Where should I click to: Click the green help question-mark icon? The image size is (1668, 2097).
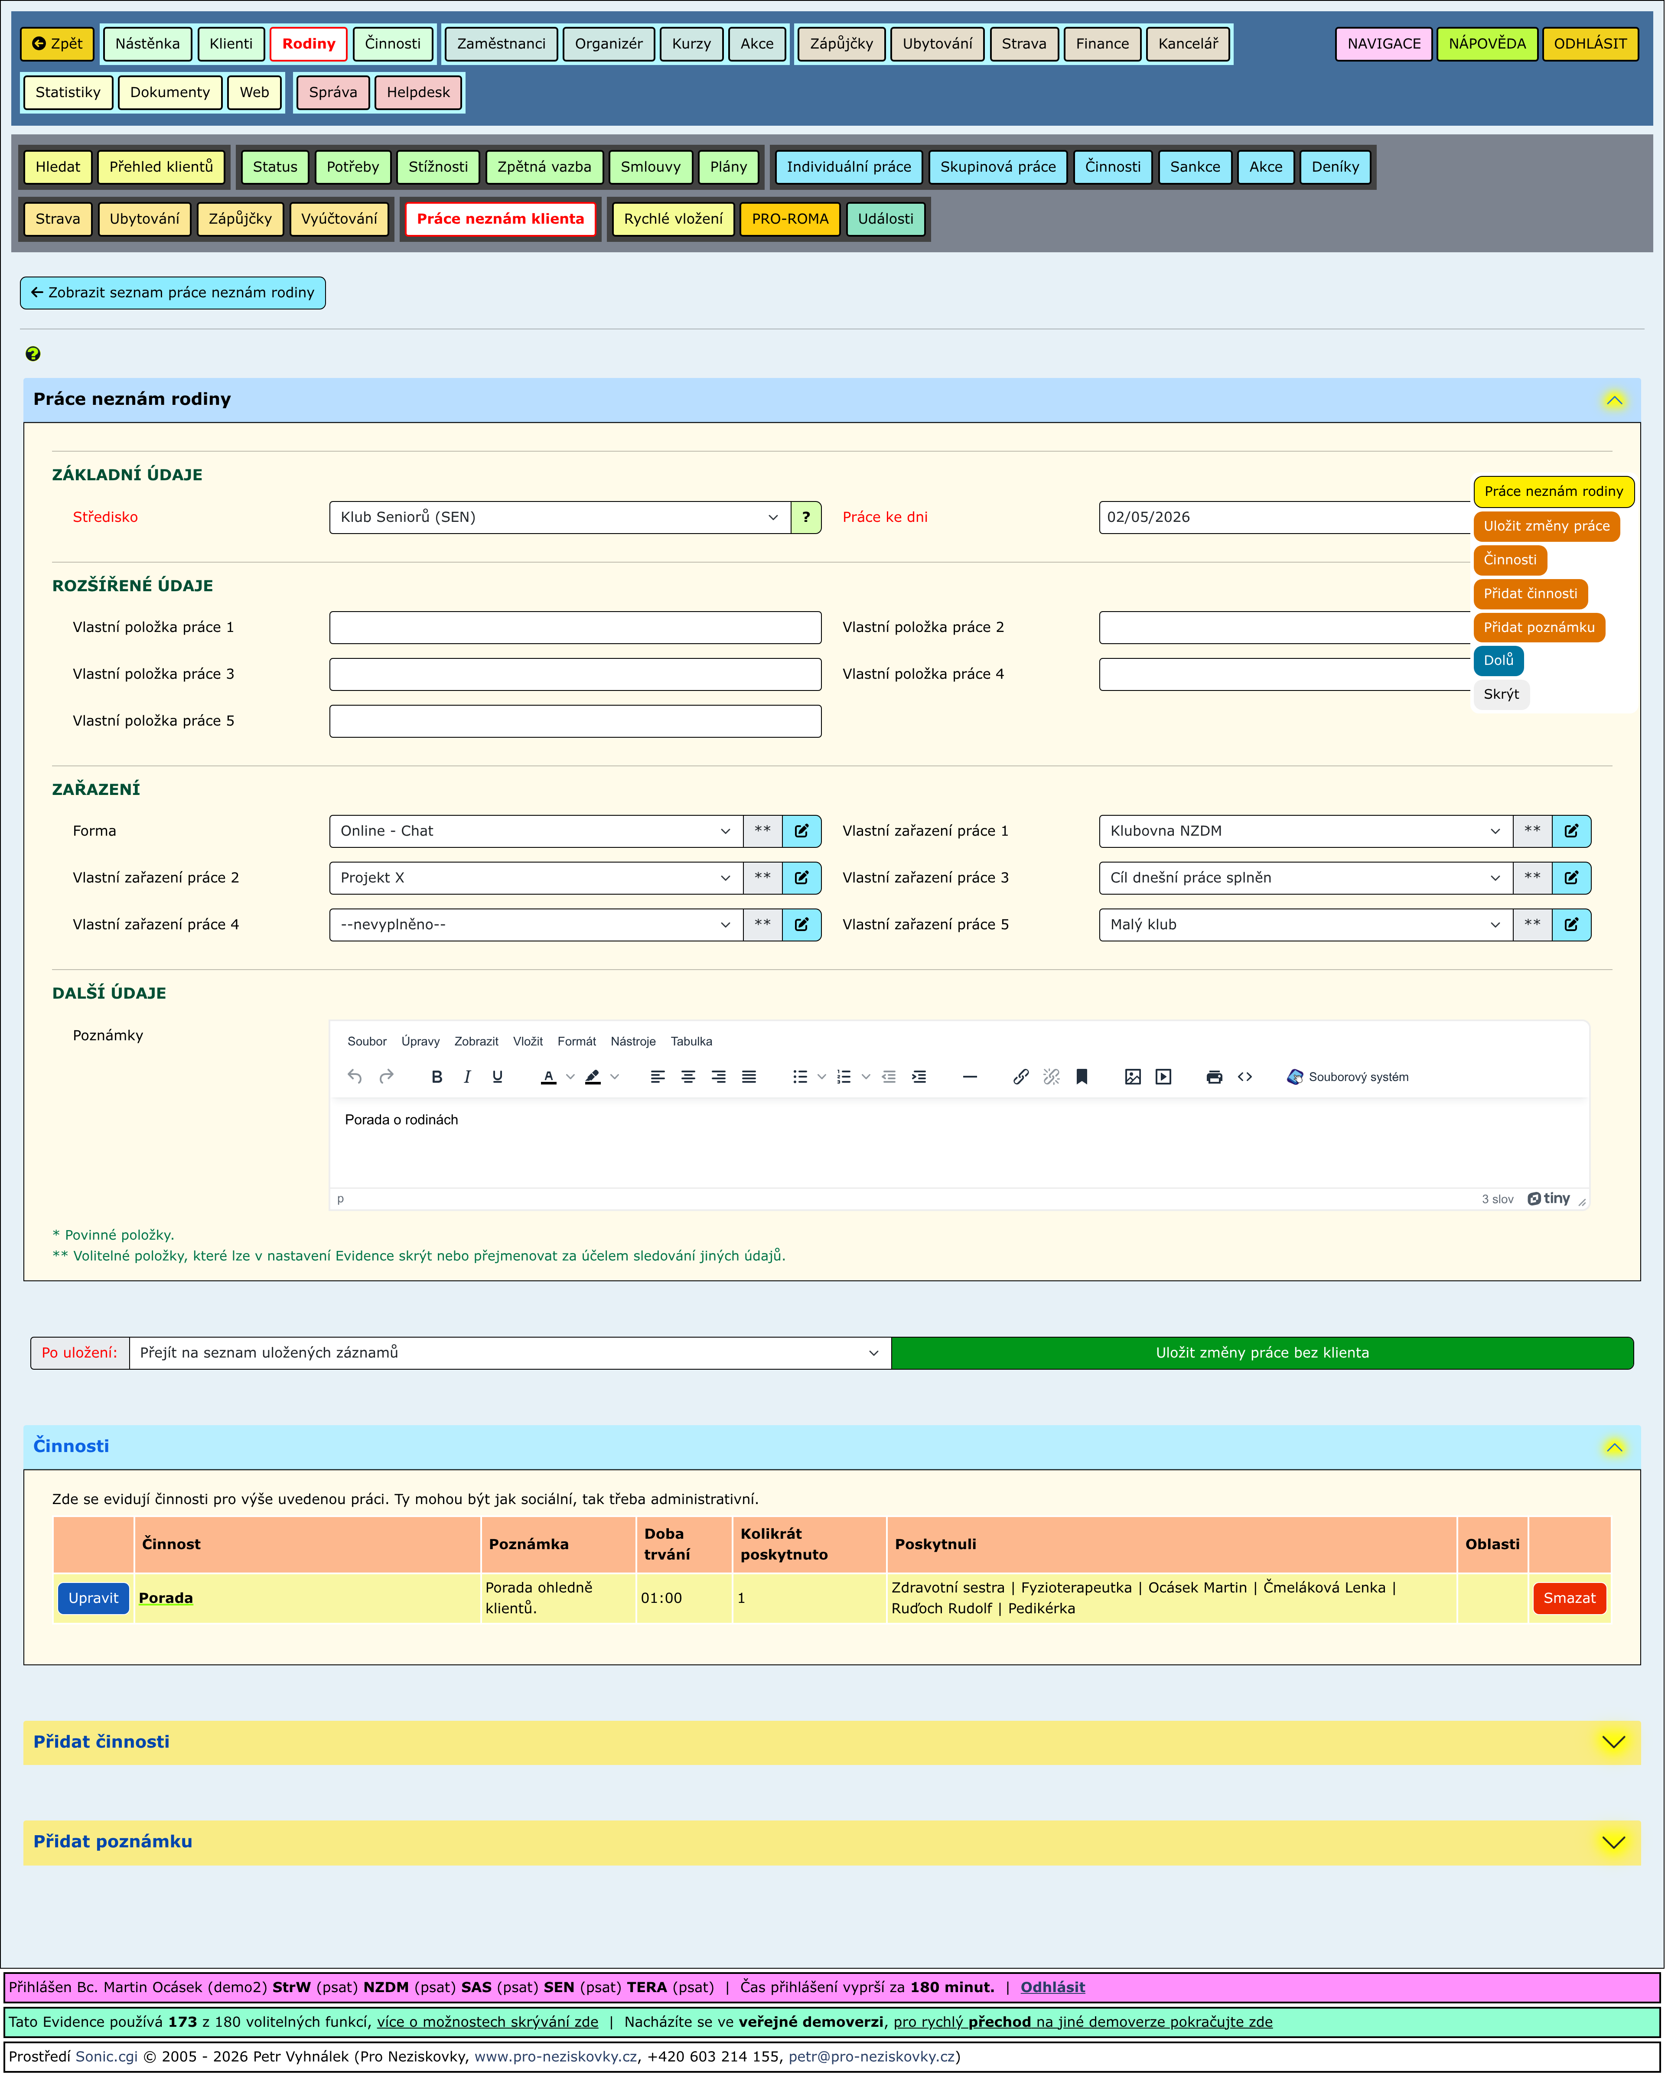click(33, 354)
